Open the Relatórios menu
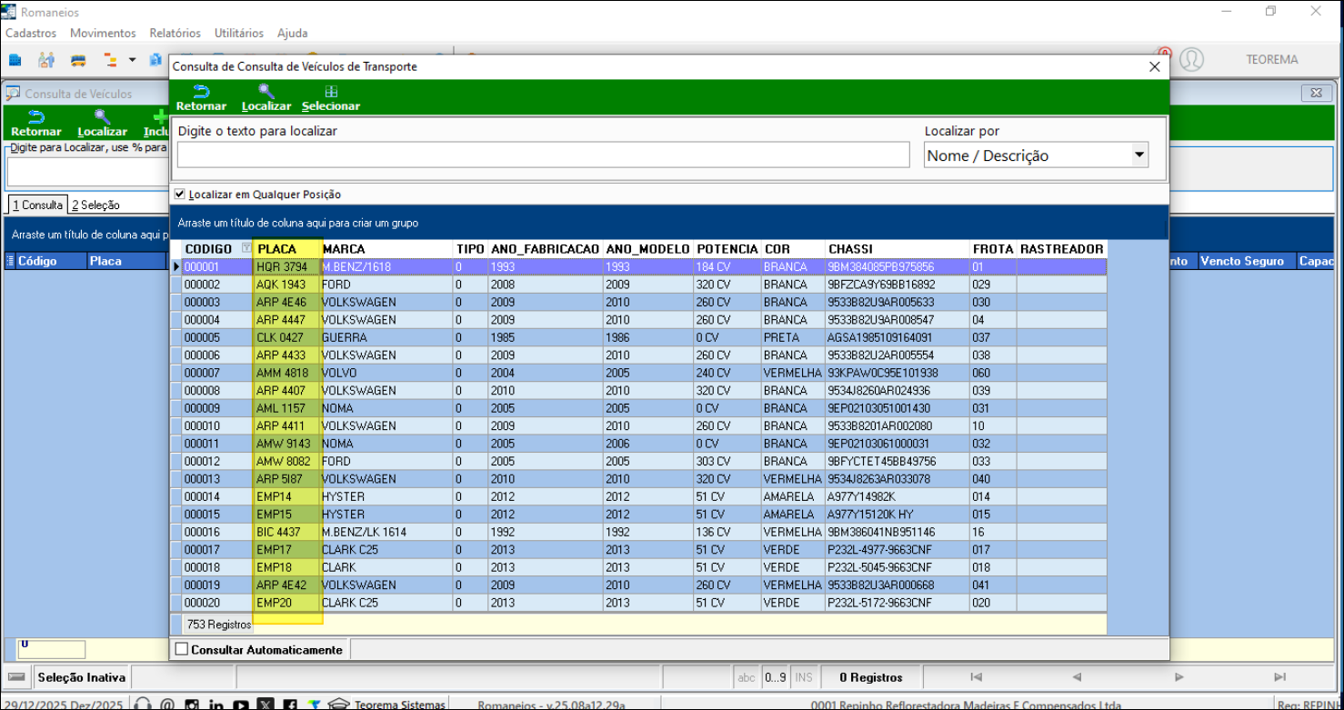1344x710 pixels. 175,33
